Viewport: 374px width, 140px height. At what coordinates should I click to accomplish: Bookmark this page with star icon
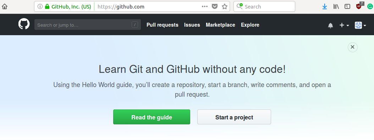click(x=225, y=7)
